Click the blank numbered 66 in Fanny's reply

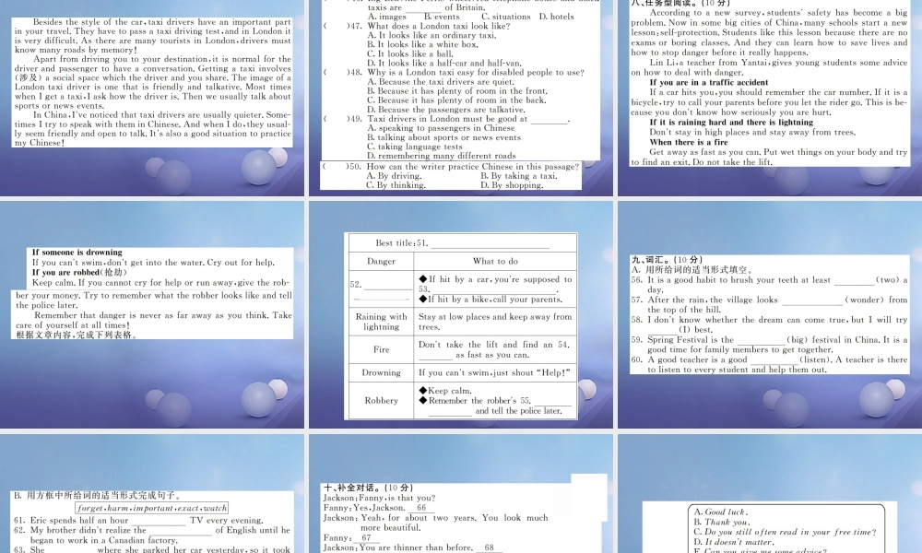click(420, 508)
